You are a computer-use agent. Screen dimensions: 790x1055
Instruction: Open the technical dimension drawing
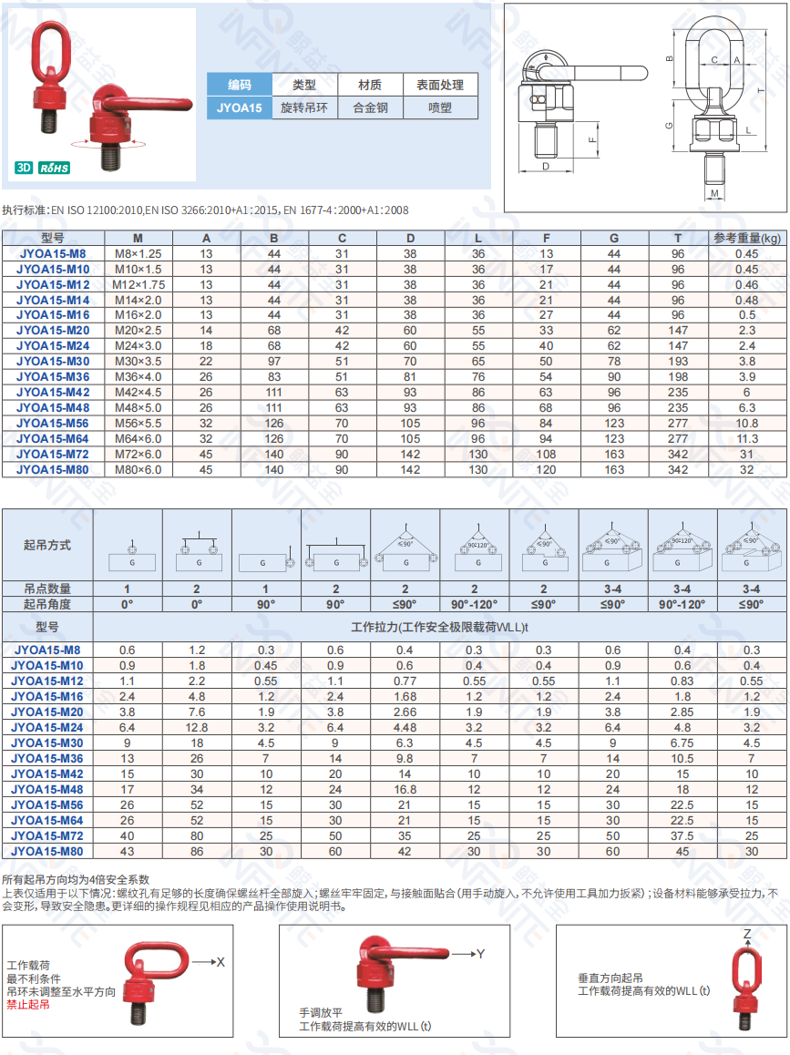[645, 105]
